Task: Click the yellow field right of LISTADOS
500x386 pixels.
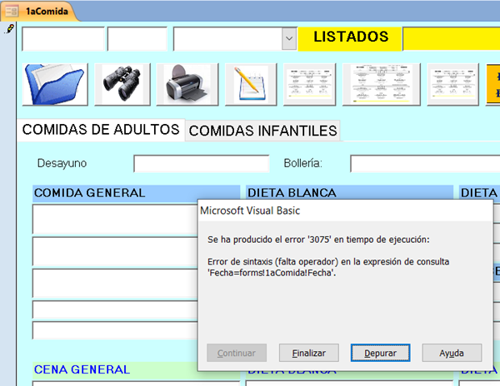Action: coord(451,39)
